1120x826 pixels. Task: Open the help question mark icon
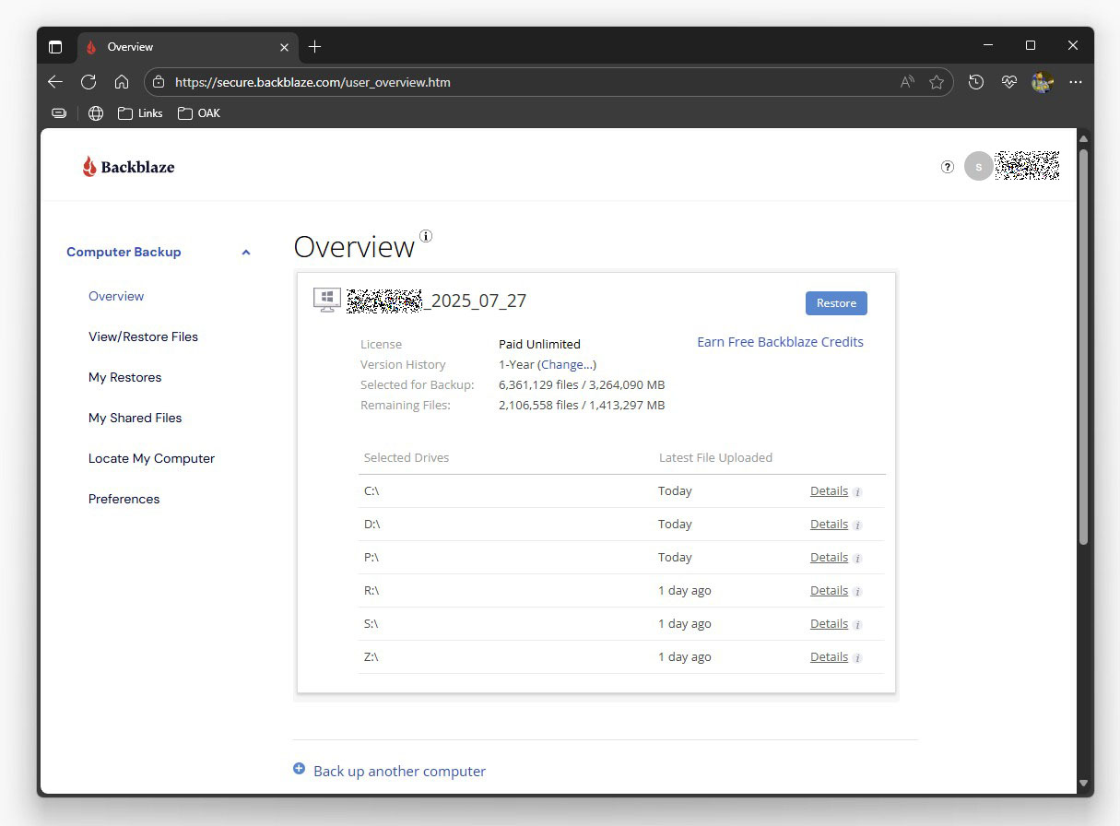[x=947, y=167]
